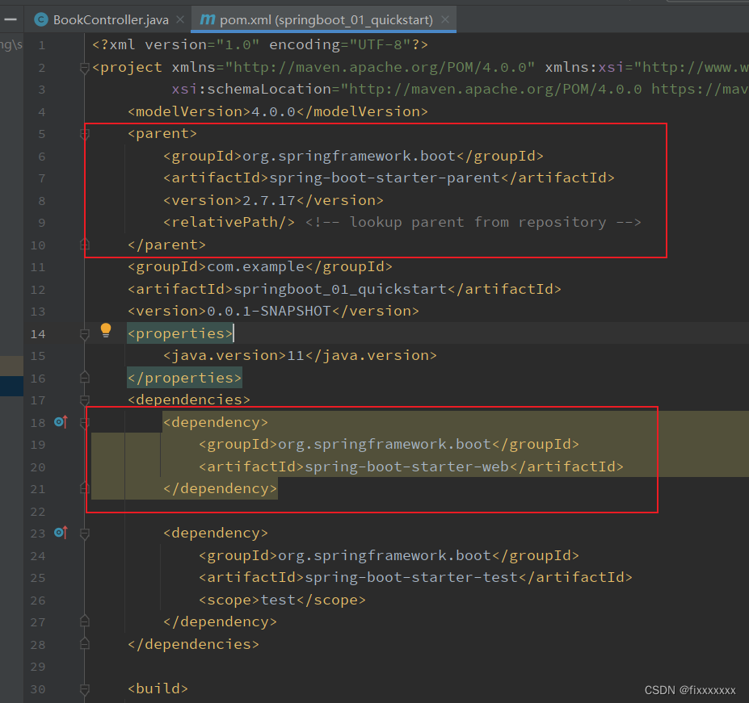The image size is (749, 703).
Task: Click the Maven gutter icon beside line 23
Action: 61,533
